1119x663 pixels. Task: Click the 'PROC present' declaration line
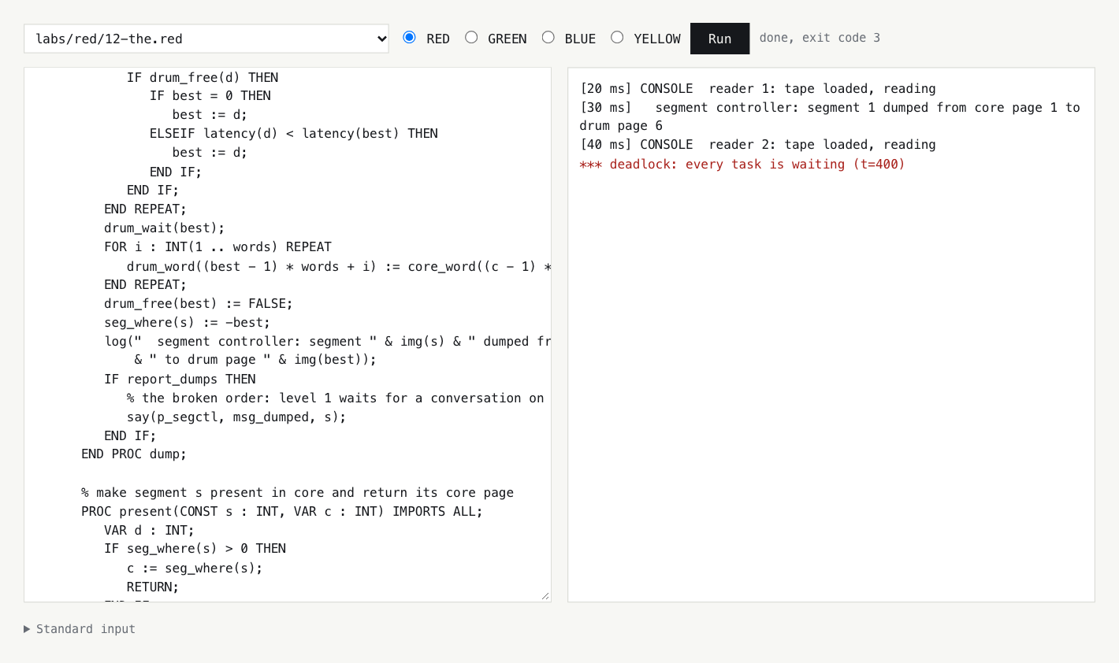282,512
